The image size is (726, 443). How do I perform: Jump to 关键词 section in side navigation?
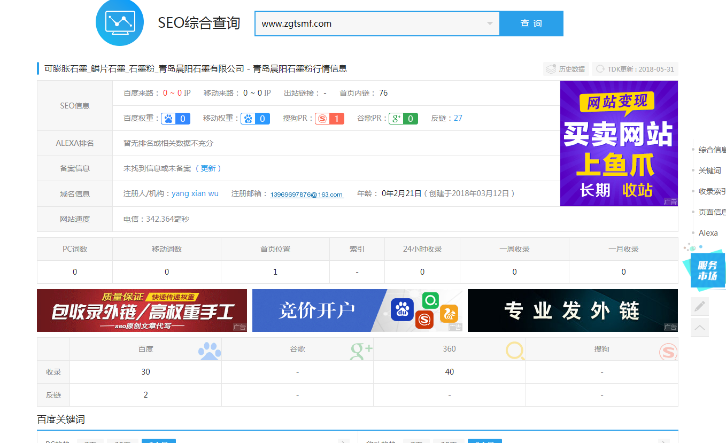[x=709, y=170]
